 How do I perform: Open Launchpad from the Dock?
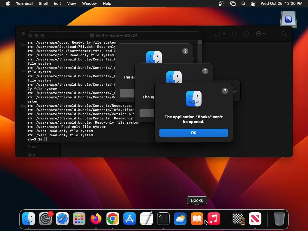point(79,219)
